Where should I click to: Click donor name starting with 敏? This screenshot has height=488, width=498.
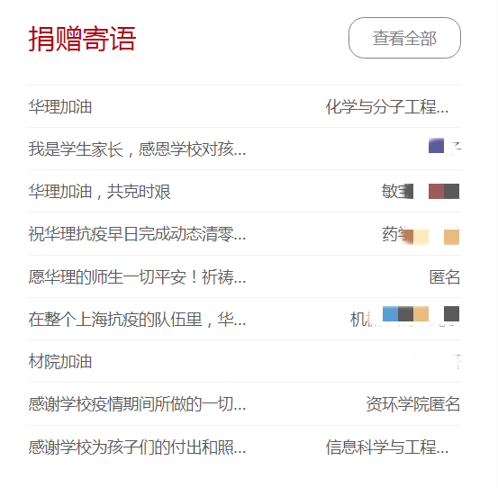[421, 192]
